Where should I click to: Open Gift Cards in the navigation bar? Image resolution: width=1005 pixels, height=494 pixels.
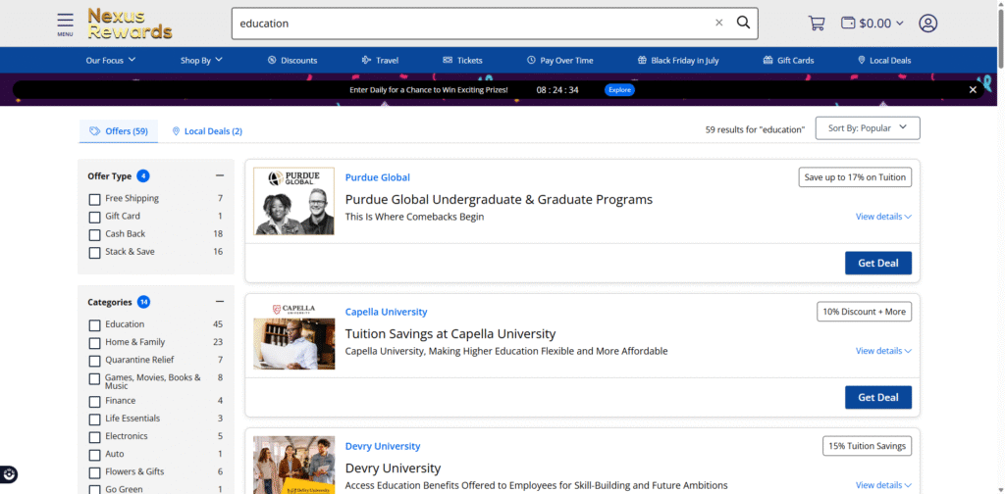tap(788, 60)
